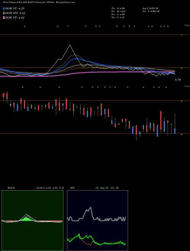Screen dimensions: 190x251
Task: Click the chart title mentioning MunafaSutra.com
Action: tap(39, 2)
